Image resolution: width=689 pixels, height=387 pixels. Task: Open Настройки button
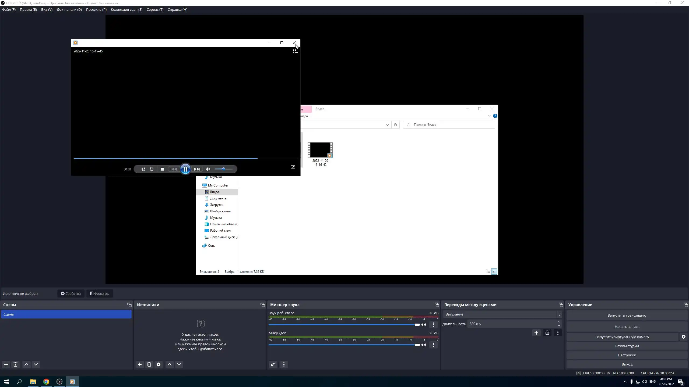pyautogui.click(x=627, y=355)
